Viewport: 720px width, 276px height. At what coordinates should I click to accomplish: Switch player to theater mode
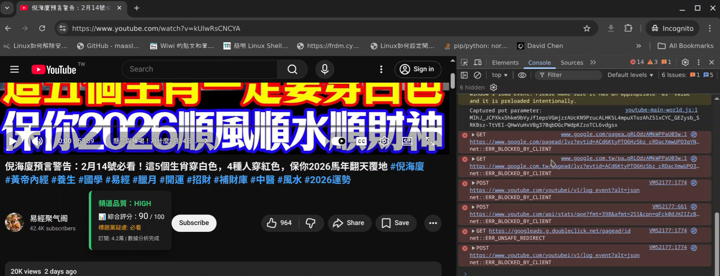[407, 141]
